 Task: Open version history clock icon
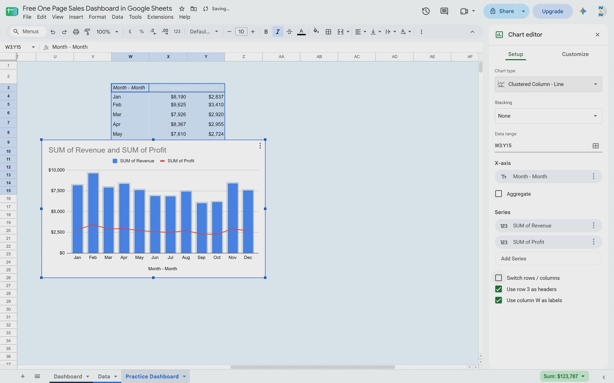coord(426,11)
